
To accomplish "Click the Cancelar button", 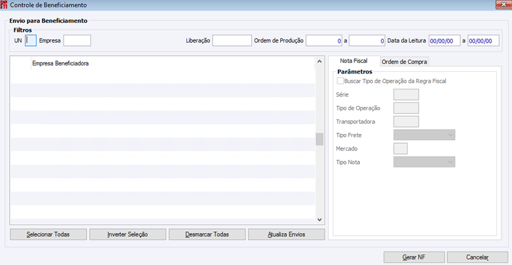I will (x=477, y=257).
